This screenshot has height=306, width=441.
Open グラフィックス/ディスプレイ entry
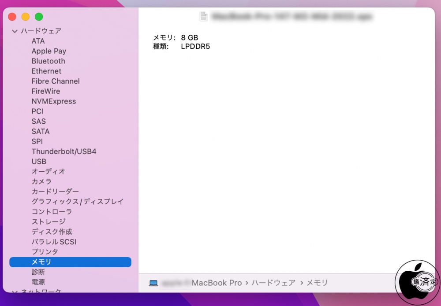pyautogui.click(x=78, y=202)
